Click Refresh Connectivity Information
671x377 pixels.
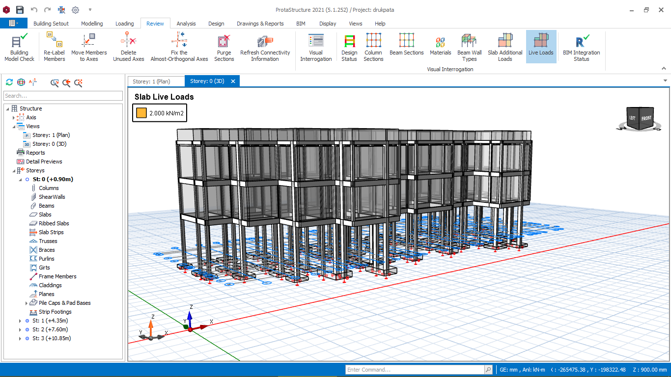[x=265, y=47]
